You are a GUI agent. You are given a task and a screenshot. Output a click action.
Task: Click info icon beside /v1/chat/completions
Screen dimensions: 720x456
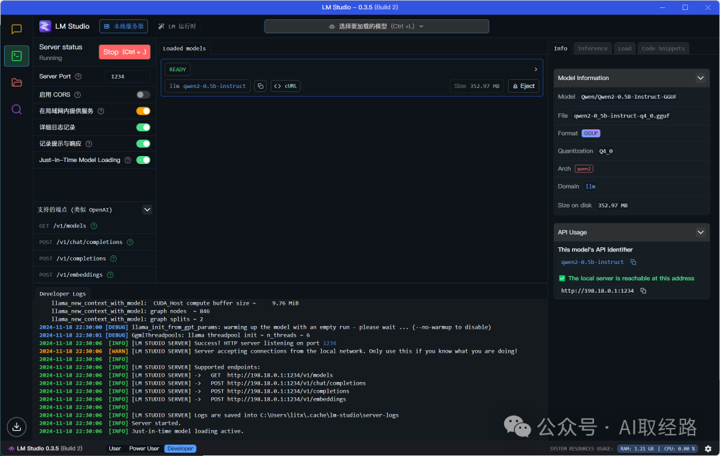pos(131,242)
